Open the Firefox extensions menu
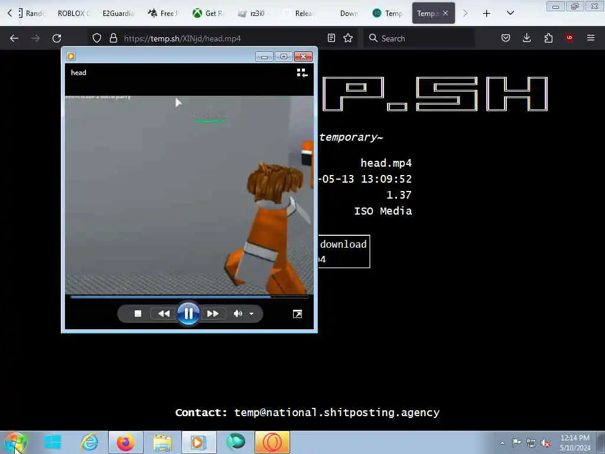This screenshot has width=605, height=454. (548, 38)
